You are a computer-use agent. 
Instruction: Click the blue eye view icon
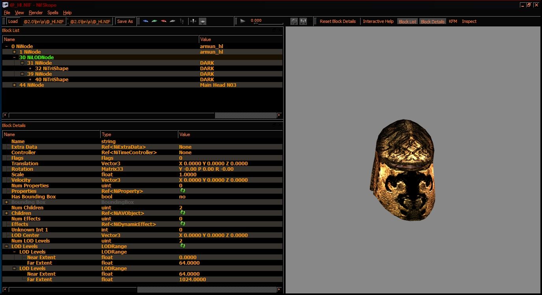(x=146, y=21)
